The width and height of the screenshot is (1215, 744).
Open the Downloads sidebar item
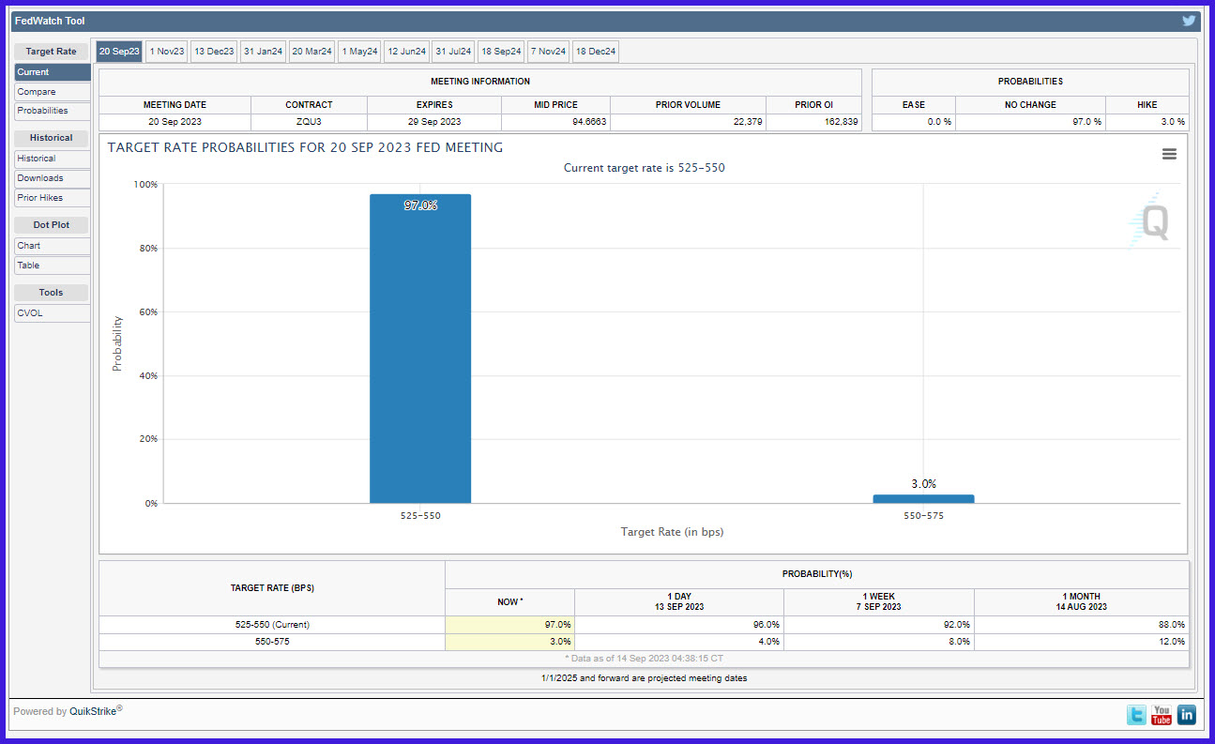(x=53, y=178)
